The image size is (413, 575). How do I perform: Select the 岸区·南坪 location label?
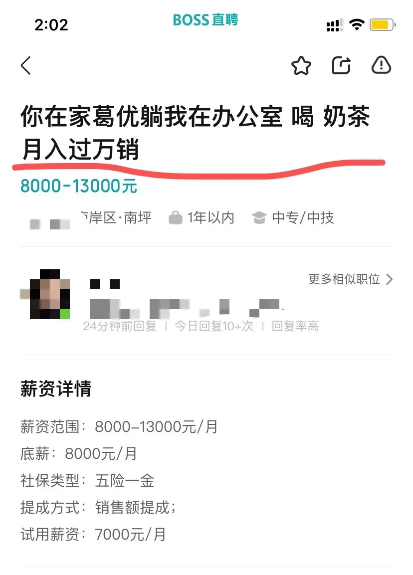pos(116,217)
